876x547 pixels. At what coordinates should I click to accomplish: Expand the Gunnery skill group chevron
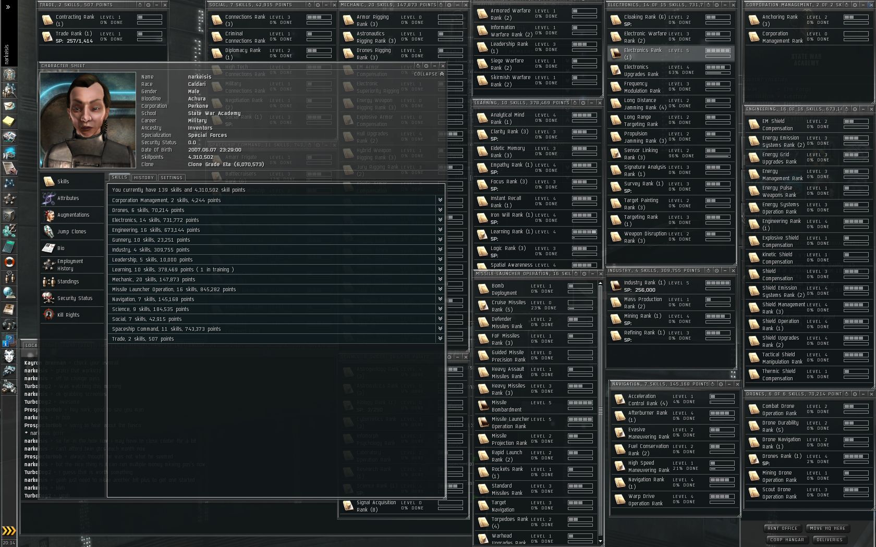(440, 240)
